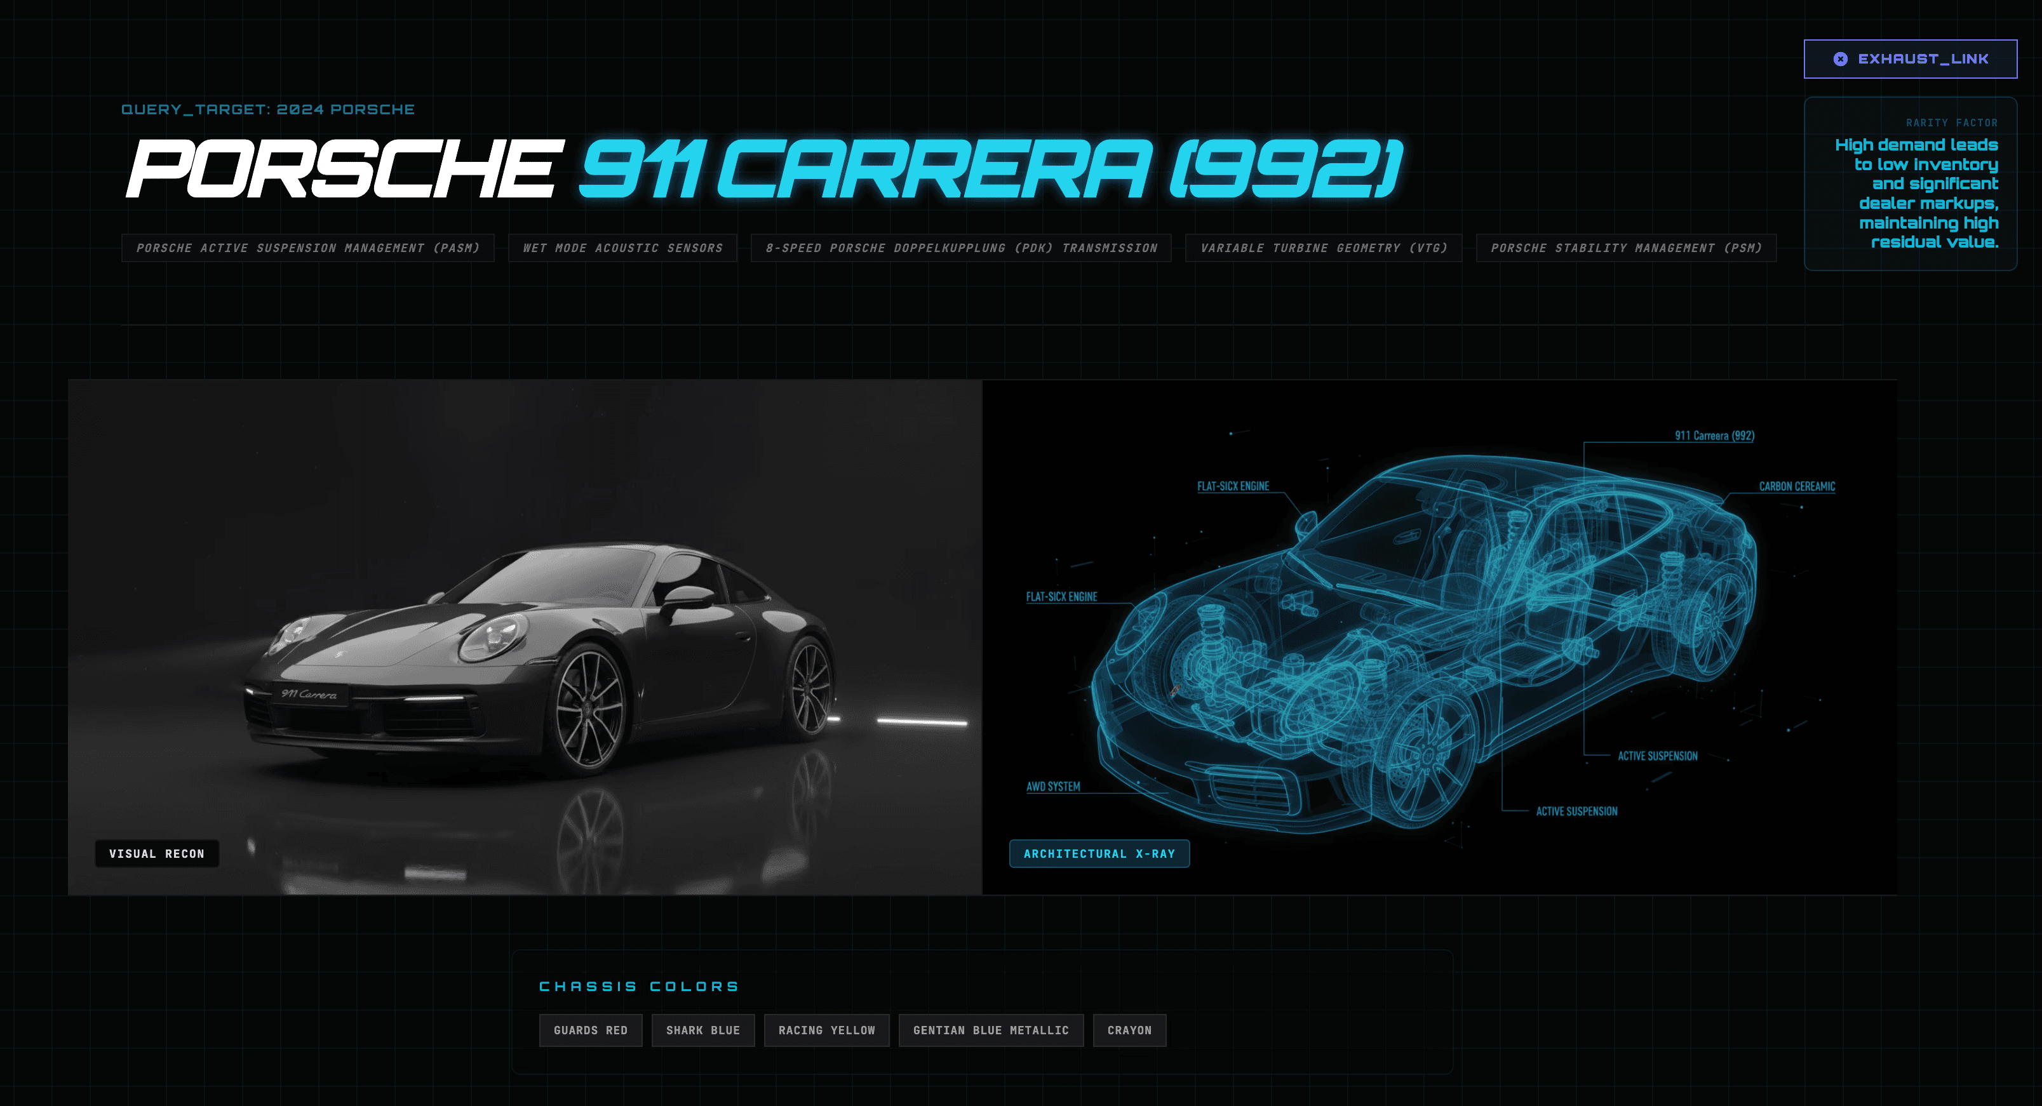
Task: Click the 911 Carreera (992) diagram label
Action: (1715, 436)
